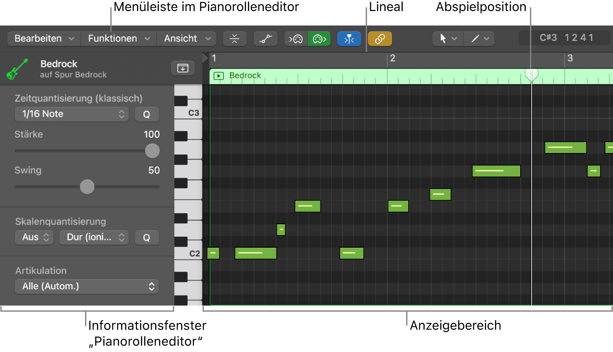
Task: Click the collapse mode icon button
Action: (x=235, y=39)
